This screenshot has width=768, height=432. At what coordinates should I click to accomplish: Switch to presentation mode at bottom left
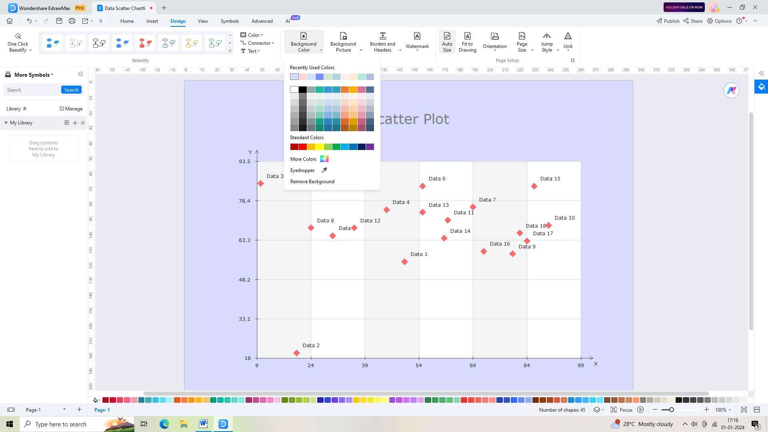coord(11,410)
